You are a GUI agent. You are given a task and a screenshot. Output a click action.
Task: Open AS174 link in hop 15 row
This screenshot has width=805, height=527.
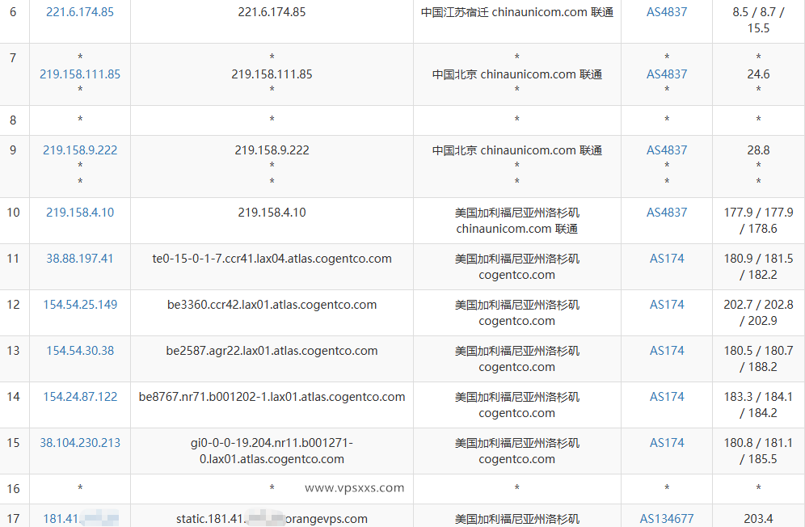[x=666, y=443]
